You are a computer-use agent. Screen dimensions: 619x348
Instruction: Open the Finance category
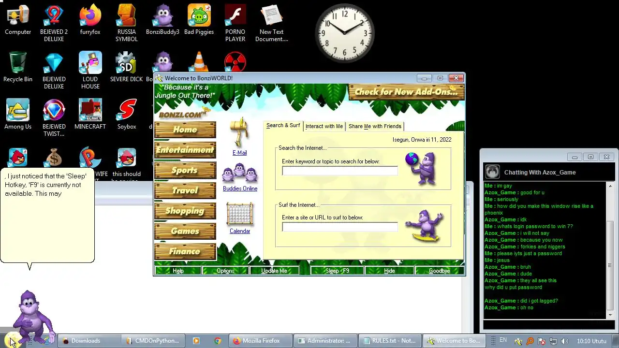tap(185, 251)
